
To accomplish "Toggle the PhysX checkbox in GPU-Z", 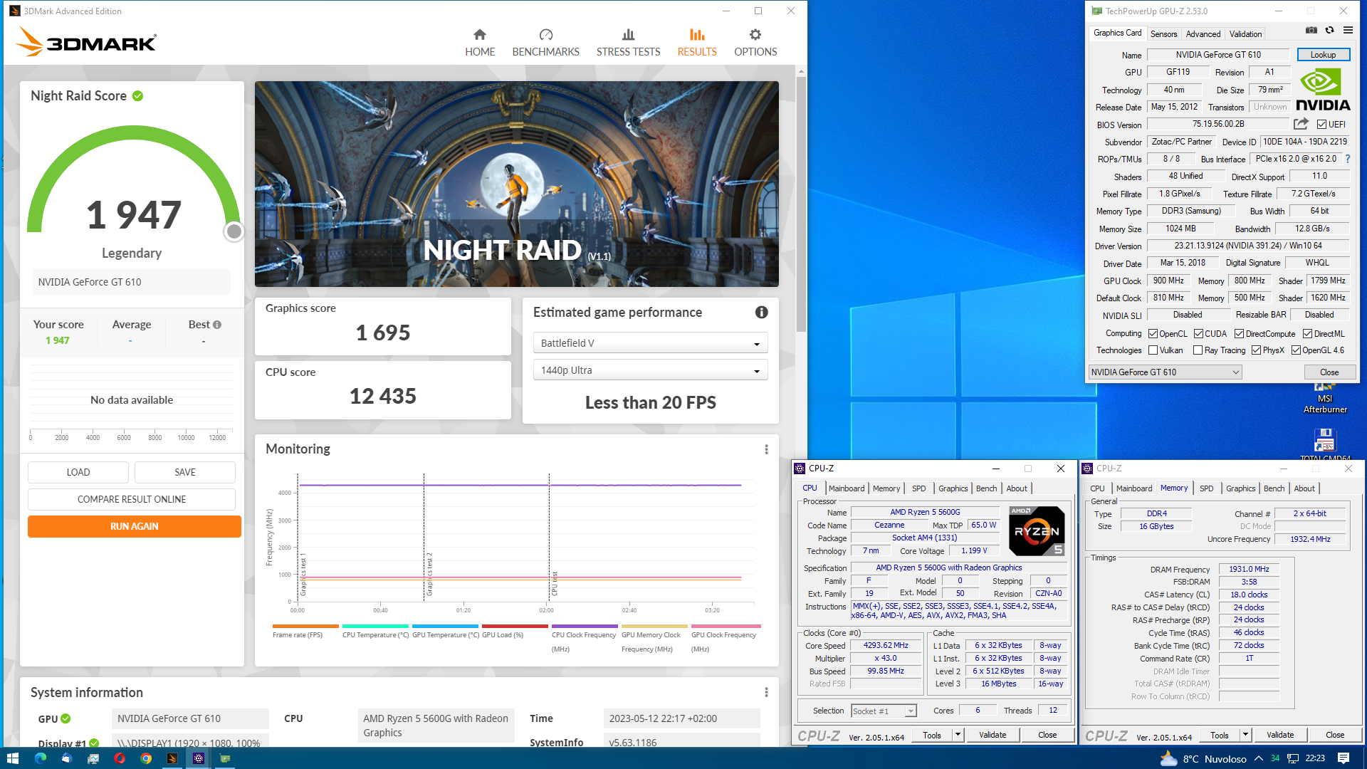I will tap(1256, 350).
